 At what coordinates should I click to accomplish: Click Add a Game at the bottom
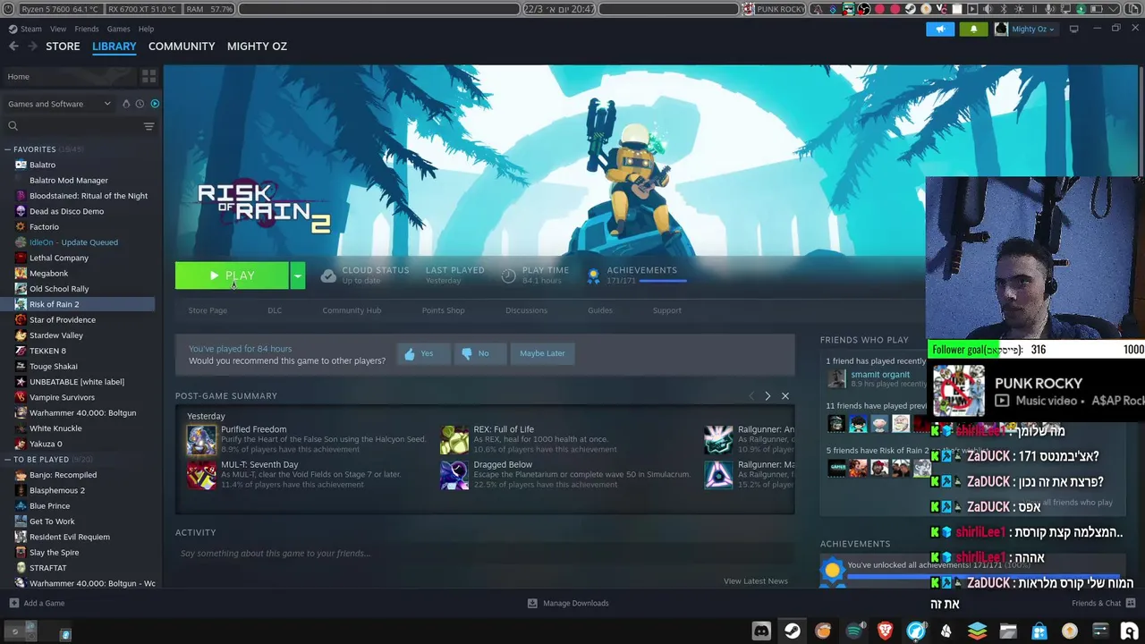click(x=37, y=603)
